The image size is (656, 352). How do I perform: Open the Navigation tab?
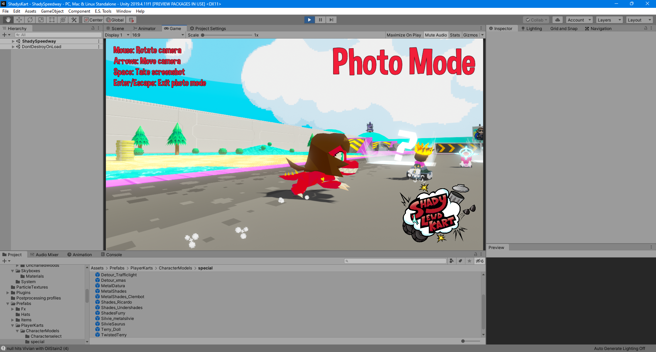pyautogui.click(x=598, y=28)
